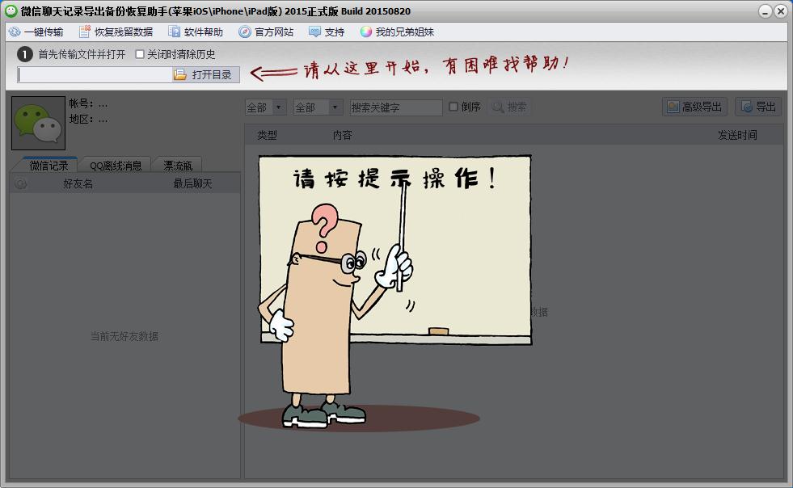The height and width of the screenshot is (488, 793).
Task: Enable 关闭时清除历史 checkbox
Action: [x=140, y=54]
